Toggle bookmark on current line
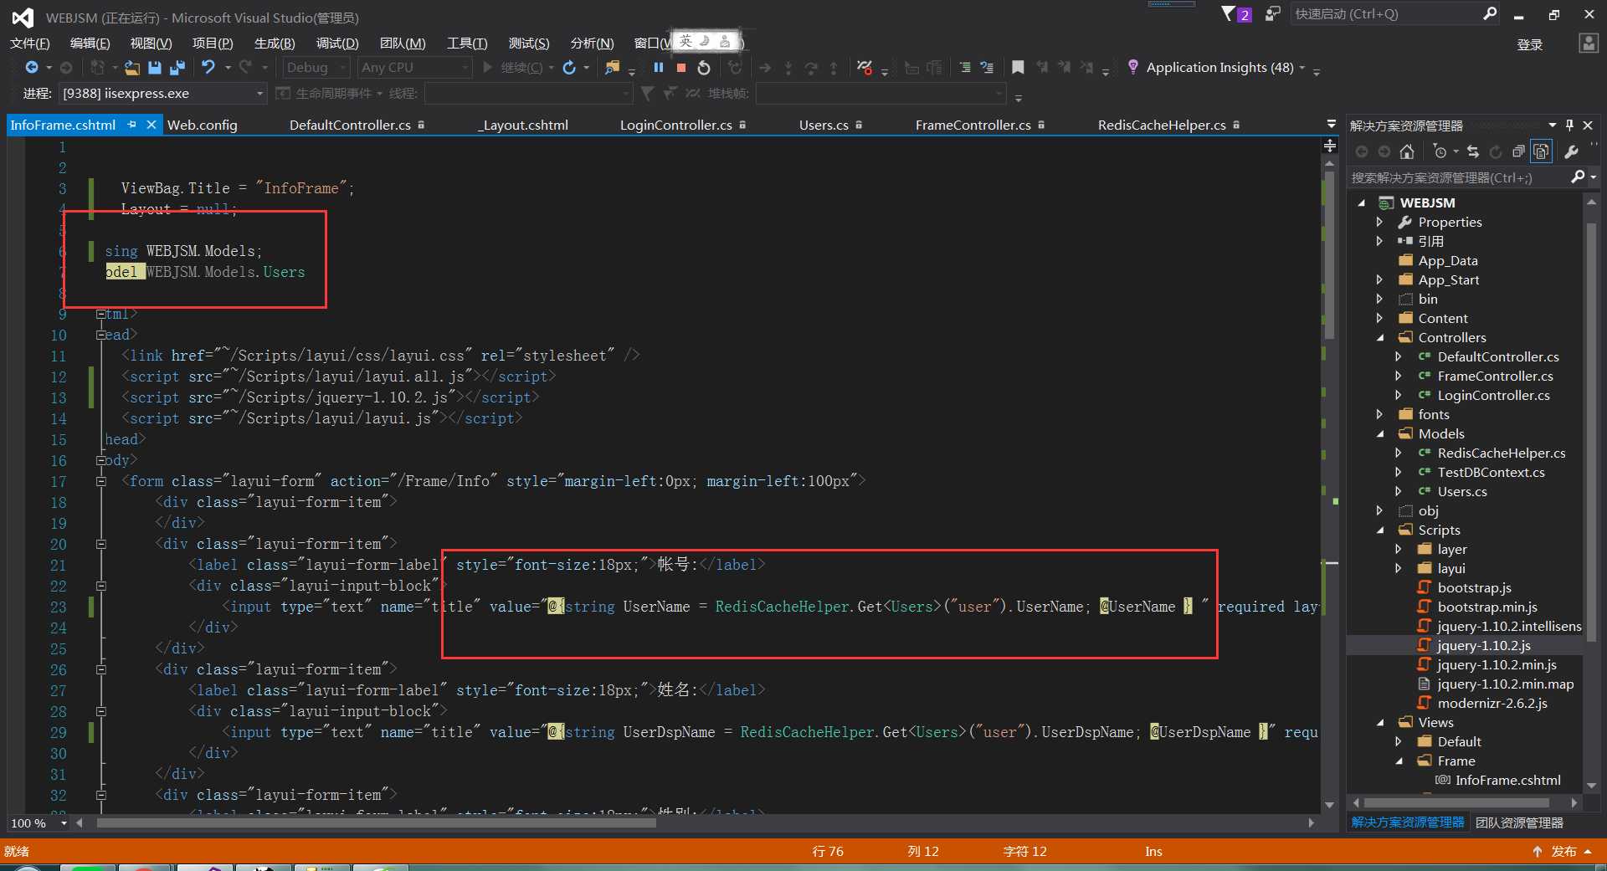Screen dimensions: 1607x871 [x=1018, y=68]
